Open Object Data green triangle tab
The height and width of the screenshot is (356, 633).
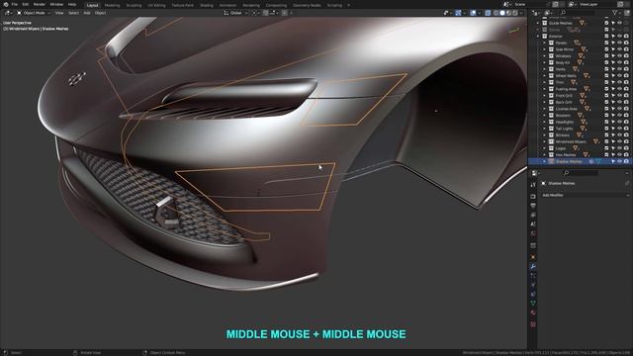pyautogui.click(x=533, y=304)
